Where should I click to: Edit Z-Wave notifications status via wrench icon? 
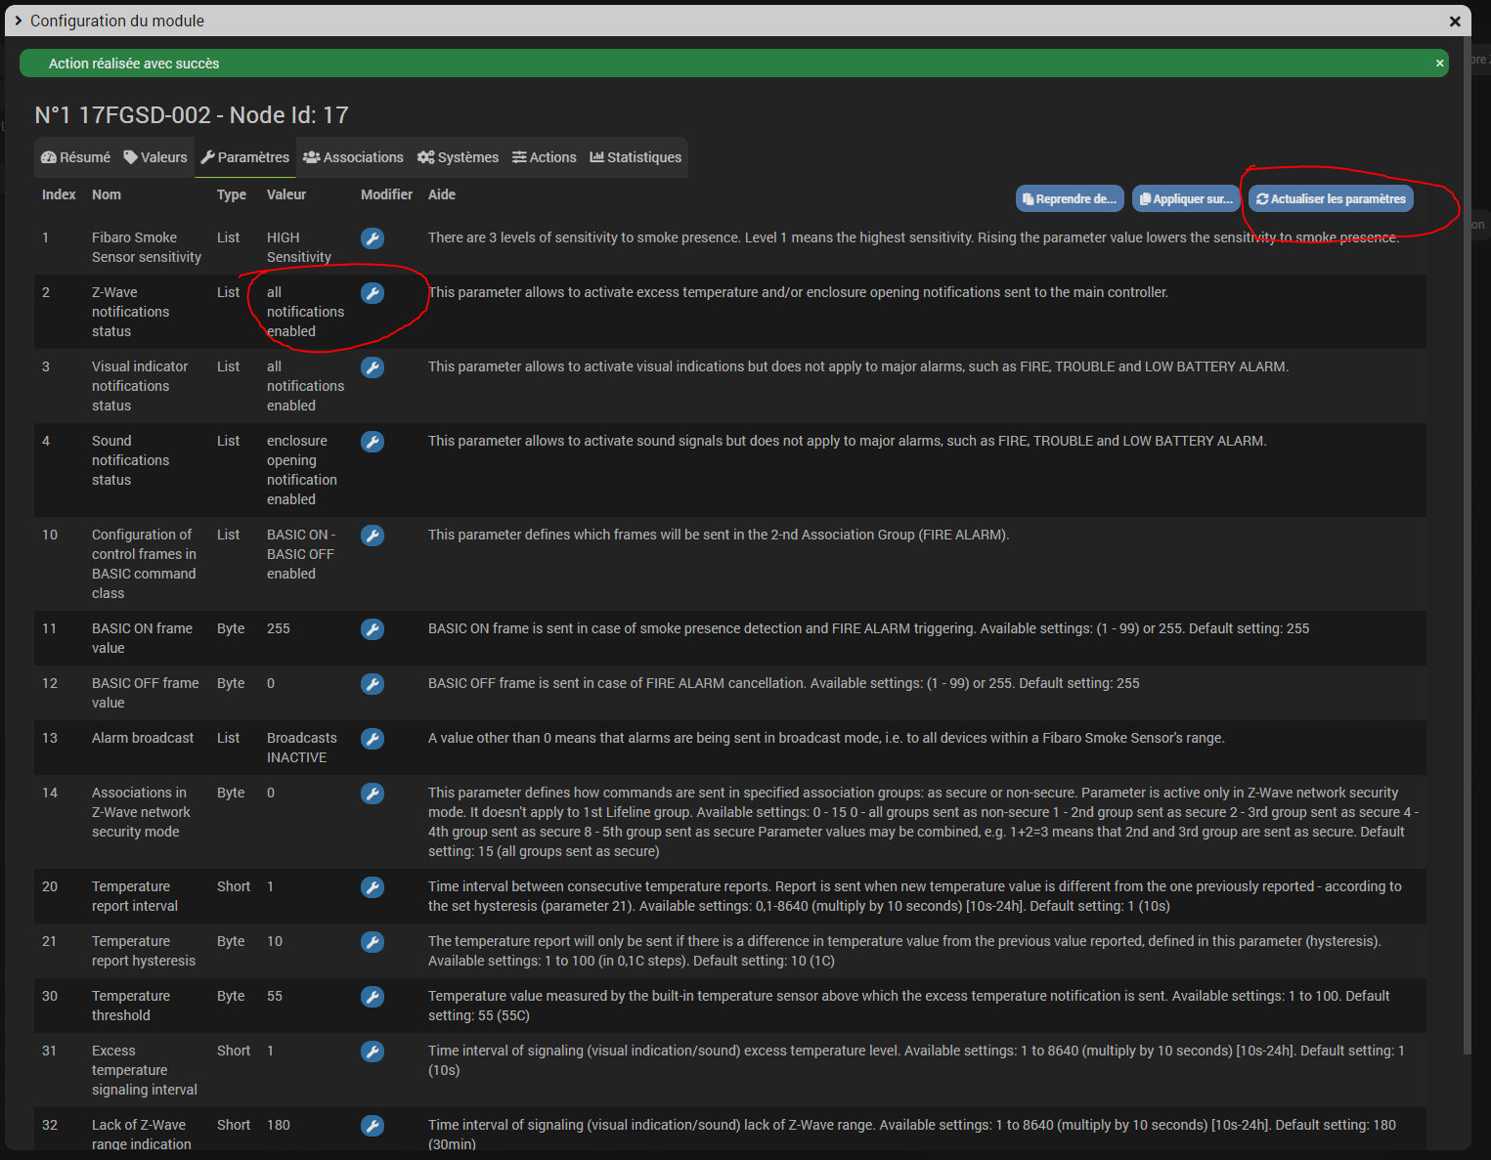pyautogui.click(x=373, y=293)
